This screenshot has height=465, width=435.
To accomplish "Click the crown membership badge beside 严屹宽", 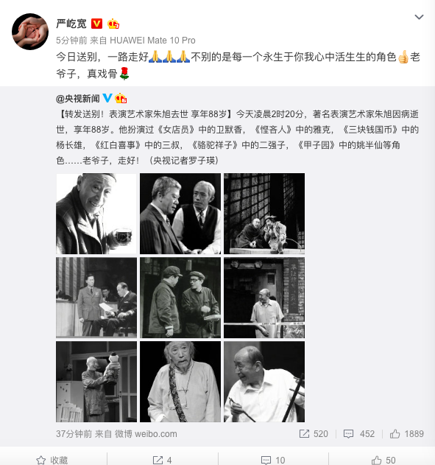I will tap(113, 24).
